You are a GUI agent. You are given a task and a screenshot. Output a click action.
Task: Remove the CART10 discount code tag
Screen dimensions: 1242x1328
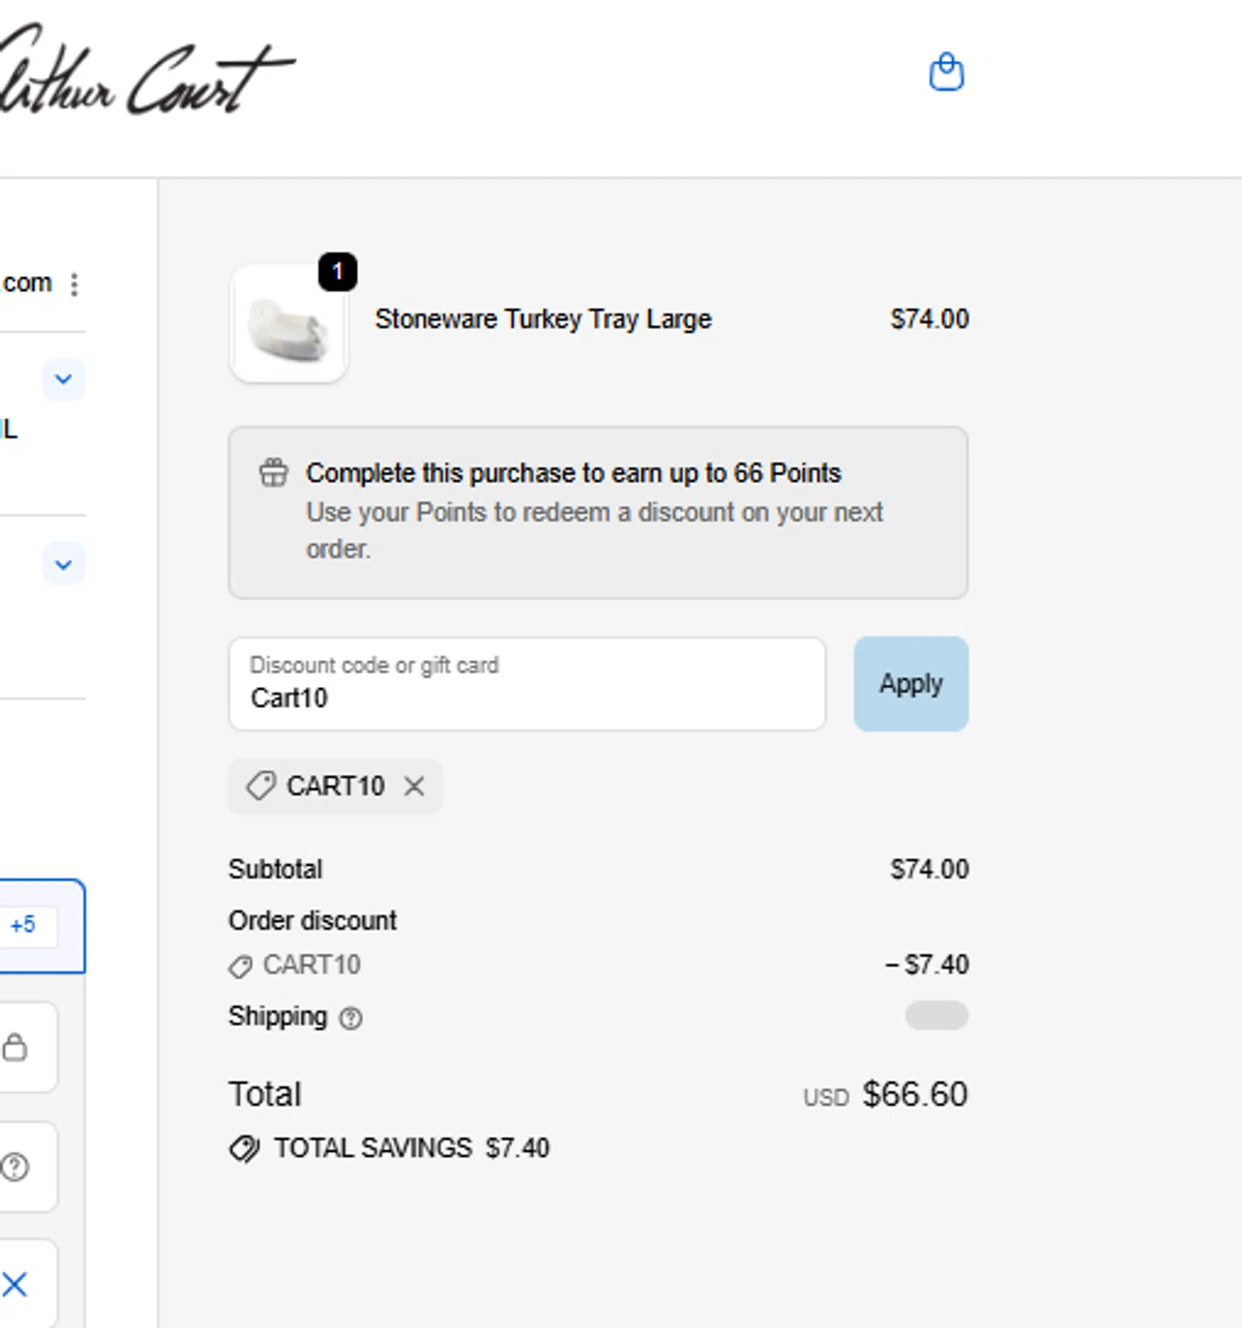coord(414,786)
